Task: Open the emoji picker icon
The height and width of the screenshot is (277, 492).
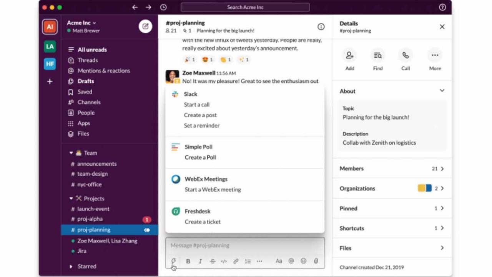Action: pyautogui.click(x=303, y=261)
